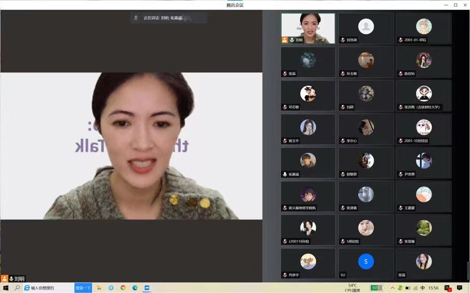Click the speaking indicator 正在讲话 banner
Image resolution: width=470 pixels, height=293 pixels.
[169, 18]
